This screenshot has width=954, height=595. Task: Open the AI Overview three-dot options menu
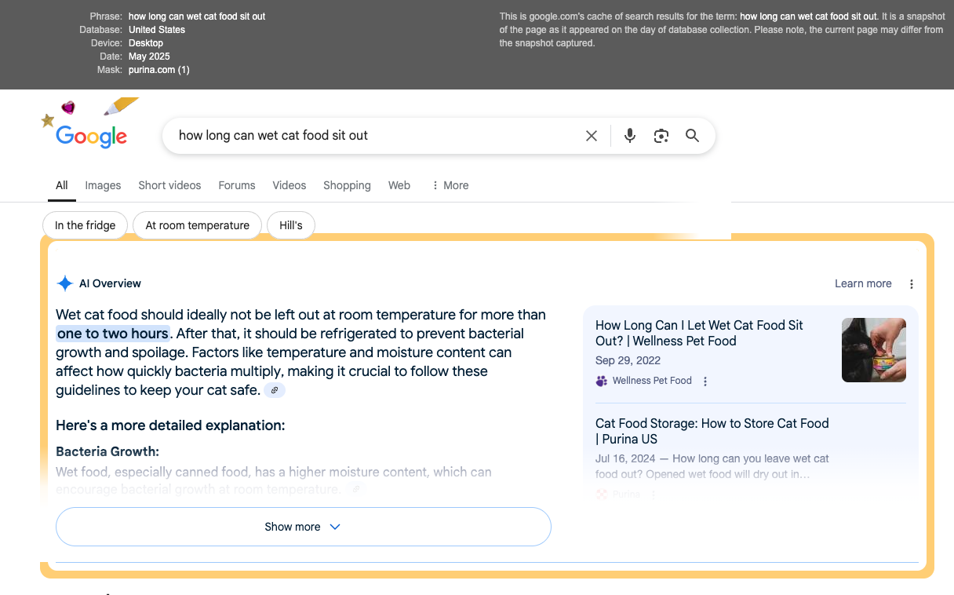(x=911, y=283)
